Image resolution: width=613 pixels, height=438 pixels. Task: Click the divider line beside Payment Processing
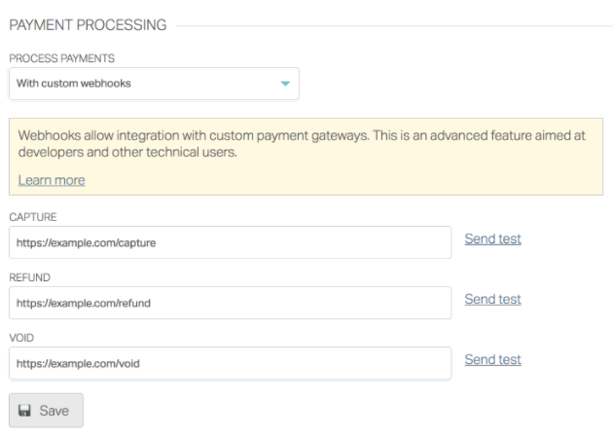point(389,24)
